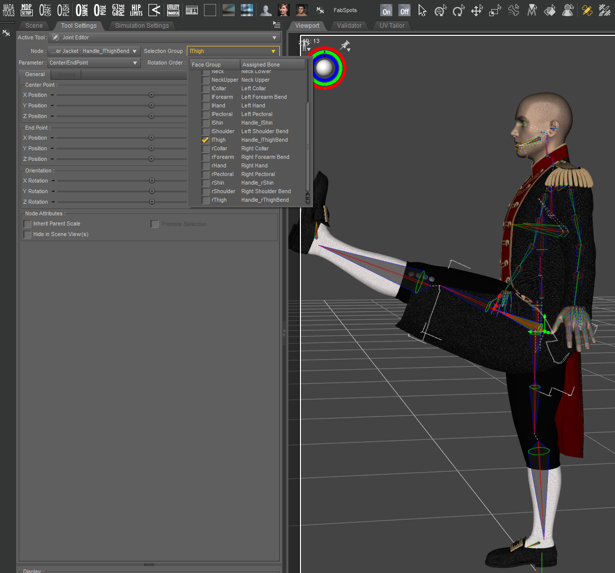Open the Selection Group lThigh dropdown
615x573 pixels.
tap(233, 51)
